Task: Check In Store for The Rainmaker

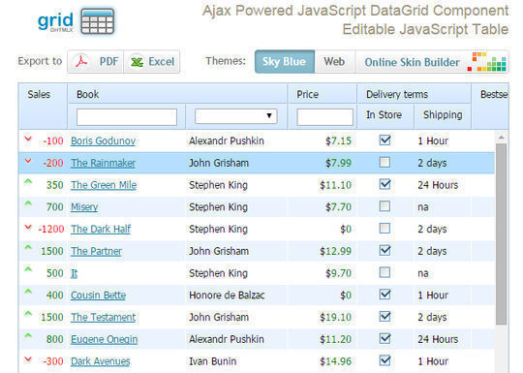Action: tap(385, 162)
